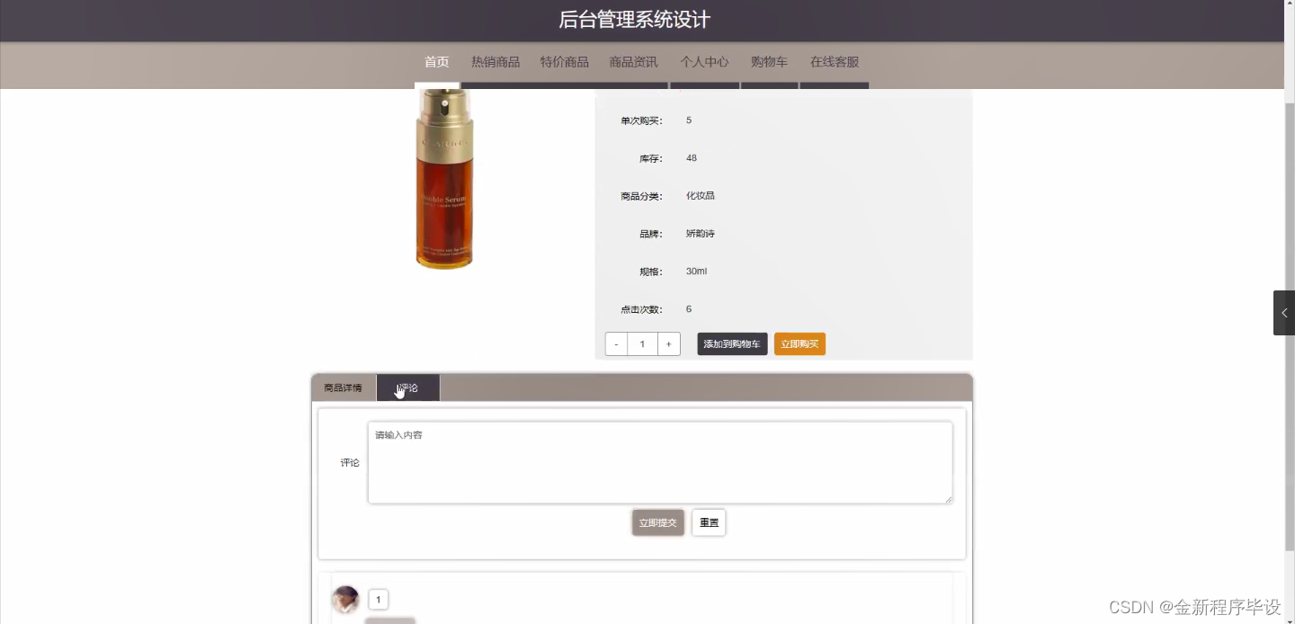Click the 添加到购物车 add-to-cart button

point(731,343)
